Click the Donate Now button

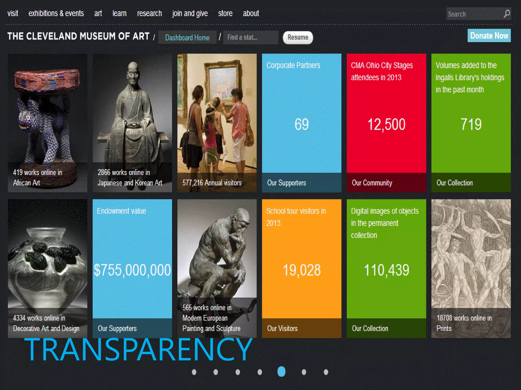pos(489,36)
